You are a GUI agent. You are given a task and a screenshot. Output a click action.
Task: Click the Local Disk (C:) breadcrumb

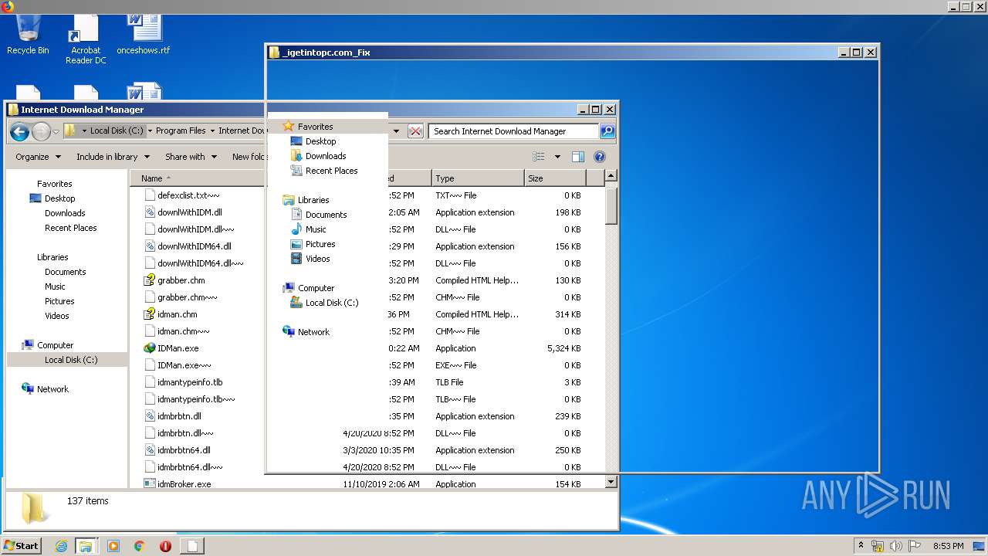click(x=116, y=131)
